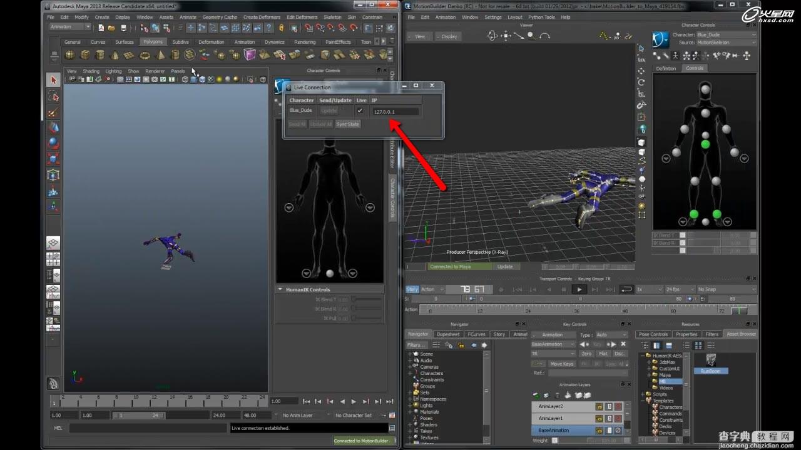
Task: Switch to the Dopesheet tab
Action: 448,334
